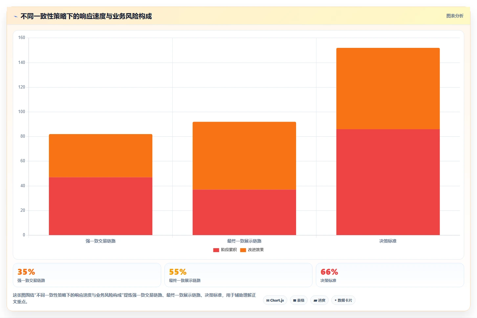Screen dimensions: 477x318
Task: Click the 阶段累积 legend label
Action: pyautogui.click(x=229, y=250)
